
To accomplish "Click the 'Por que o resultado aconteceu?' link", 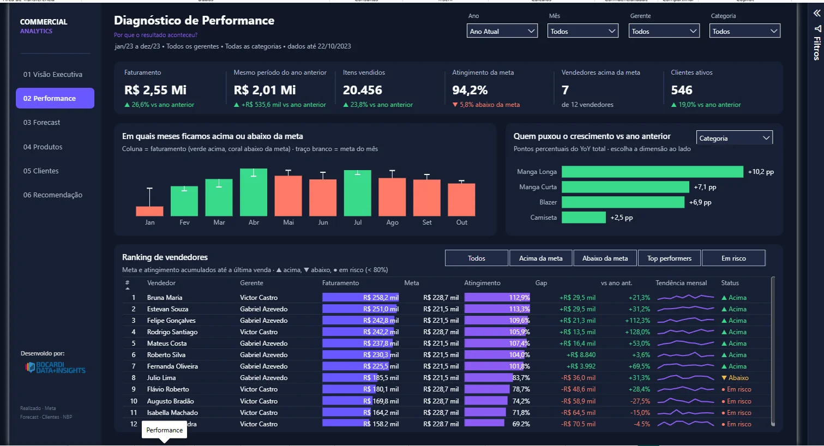I will click(155, 35).
